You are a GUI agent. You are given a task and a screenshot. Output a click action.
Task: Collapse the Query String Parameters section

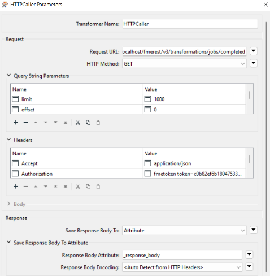(x=8, y=75)
